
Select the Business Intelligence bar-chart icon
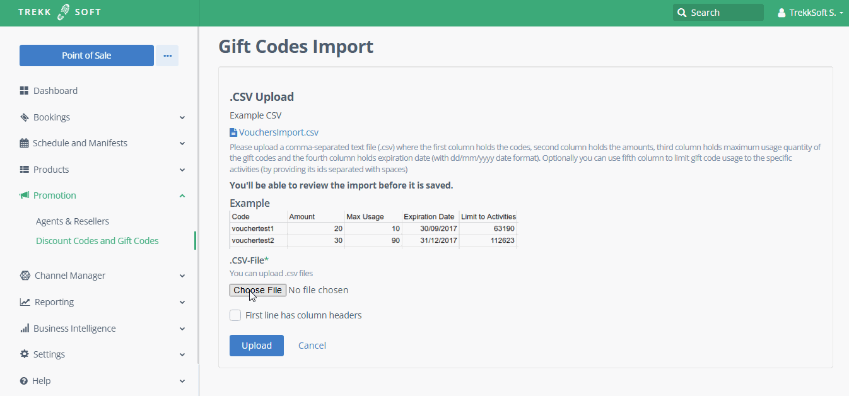[x=24, y=328]
